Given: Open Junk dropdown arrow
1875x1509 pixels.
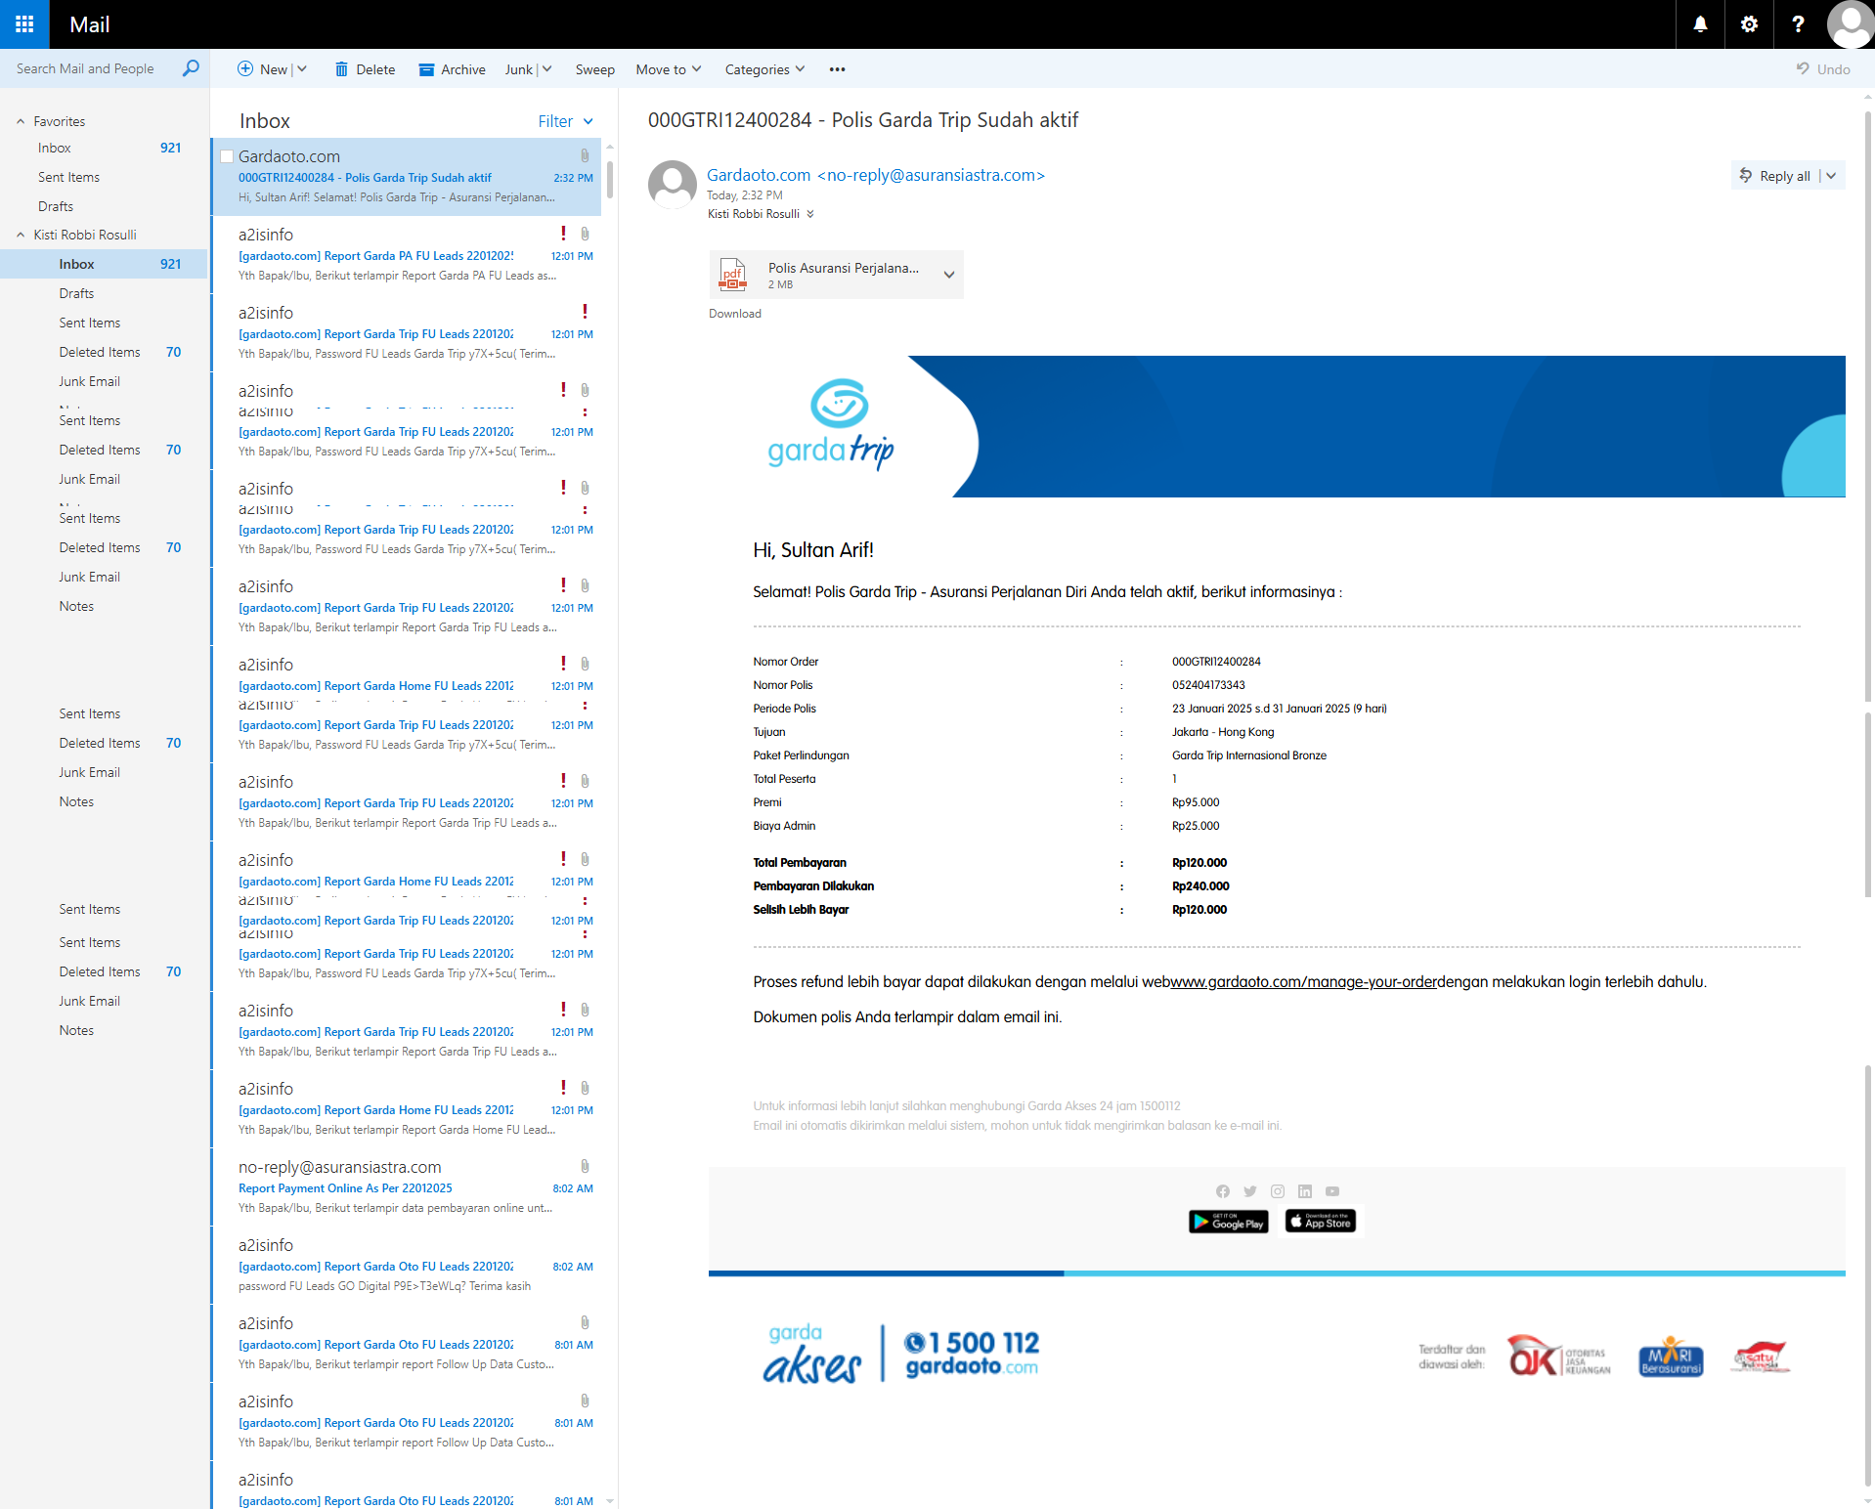Looking at the screenshot, I should pos(547,69).
